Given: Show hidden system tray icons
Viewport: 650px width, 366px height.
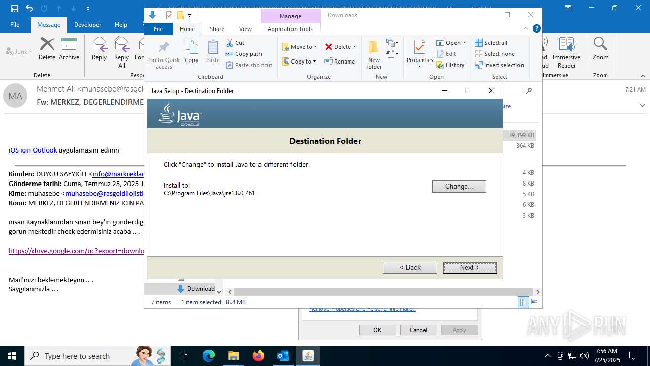Looking at the screenshot, I should (547, 356).
